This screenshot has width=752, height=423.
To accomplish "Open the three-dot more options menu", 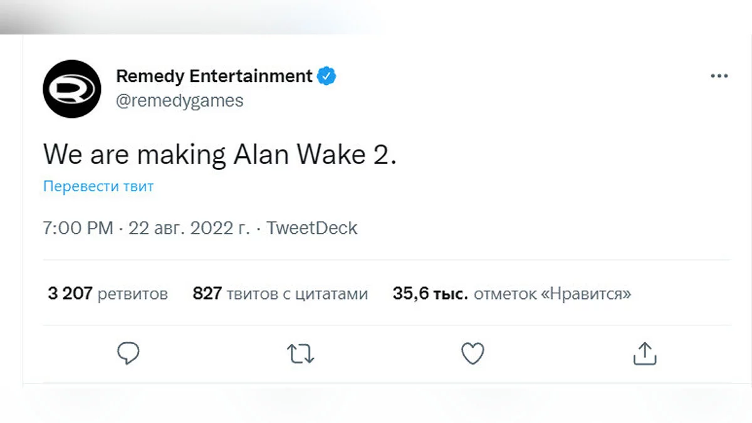I will [719, 76].
